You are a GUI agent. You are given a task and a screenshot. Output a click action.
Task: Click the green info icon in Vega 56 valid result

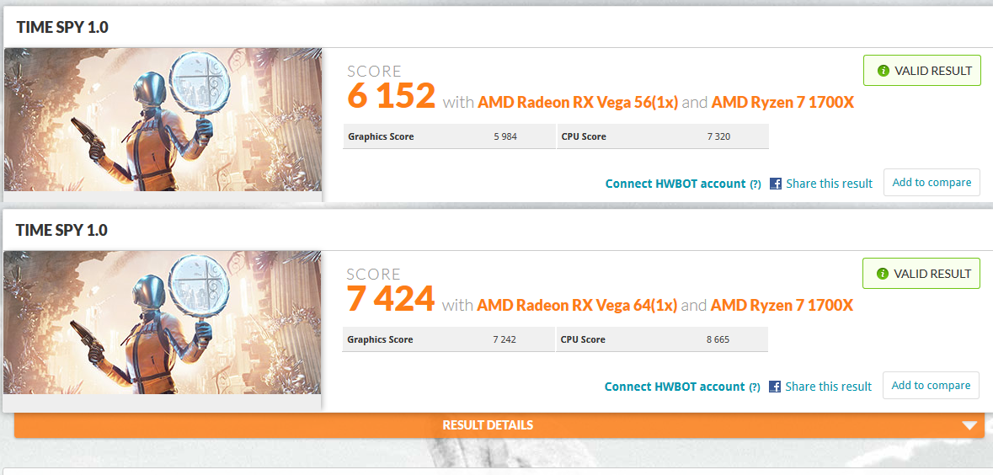coord(884,71)
